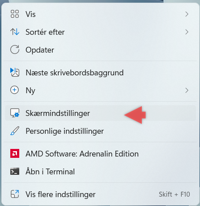This screenshot has height=206, width=200.
Task: Click the Personlige indstillinger paintbrush icon
Action: pos(15,131)
